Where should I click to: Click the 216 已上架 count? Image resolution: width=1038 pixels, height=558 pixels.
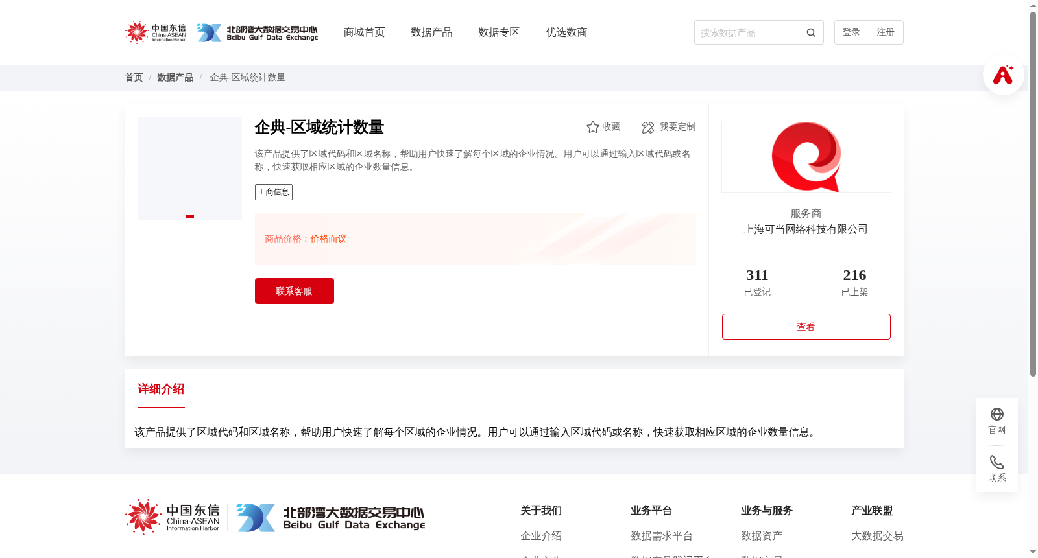coord(854,283)
